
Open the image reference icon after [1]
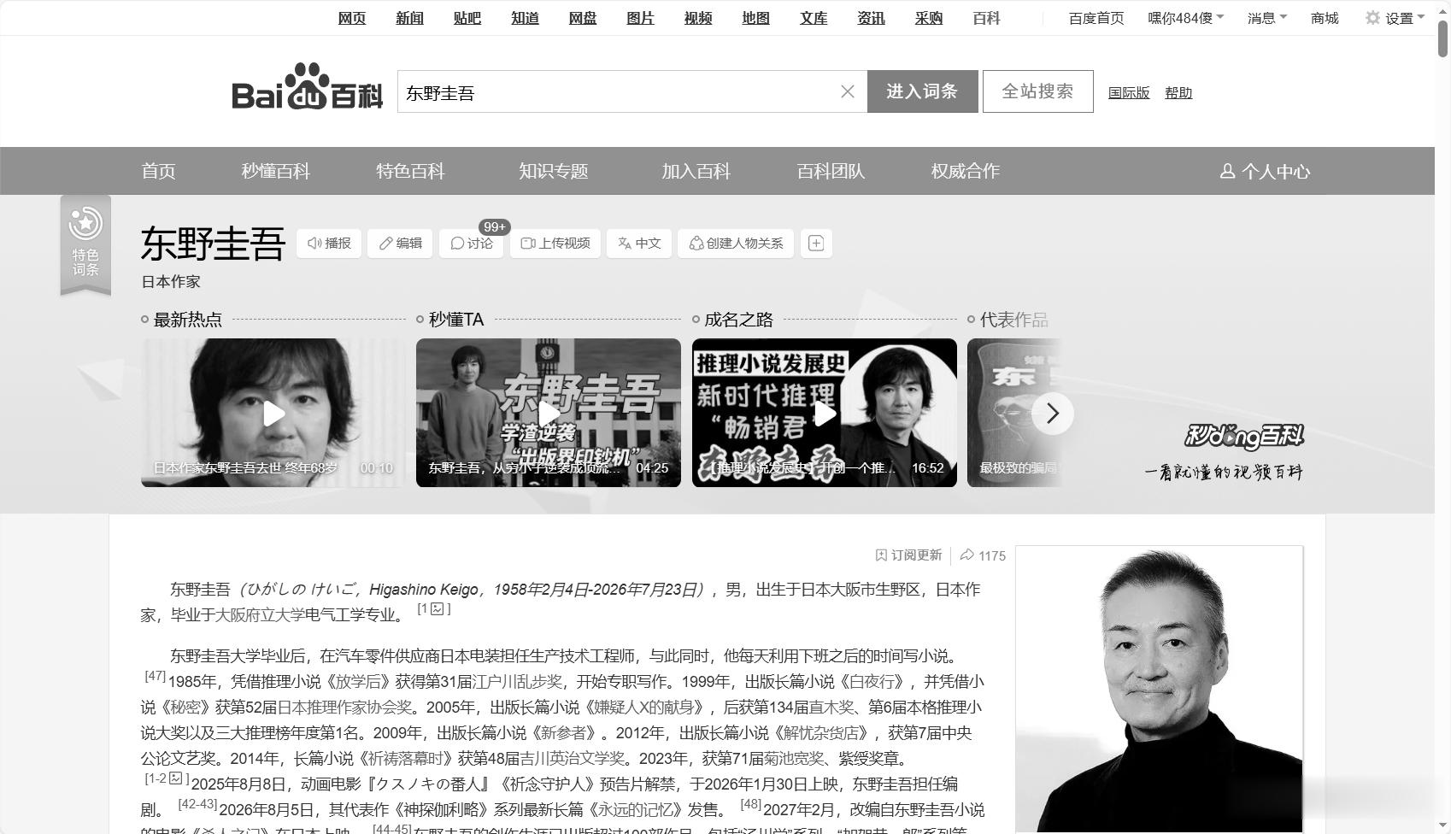438,608
